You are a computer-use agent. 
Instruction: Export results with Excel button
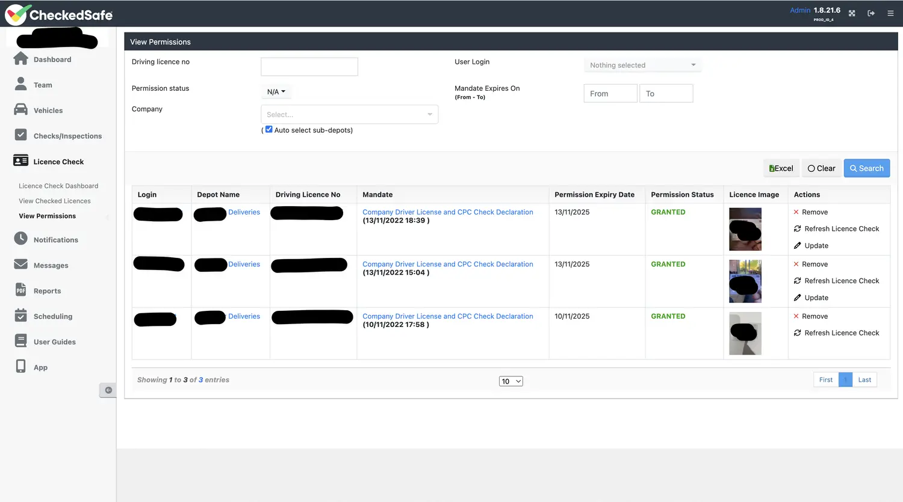(781, 168)
